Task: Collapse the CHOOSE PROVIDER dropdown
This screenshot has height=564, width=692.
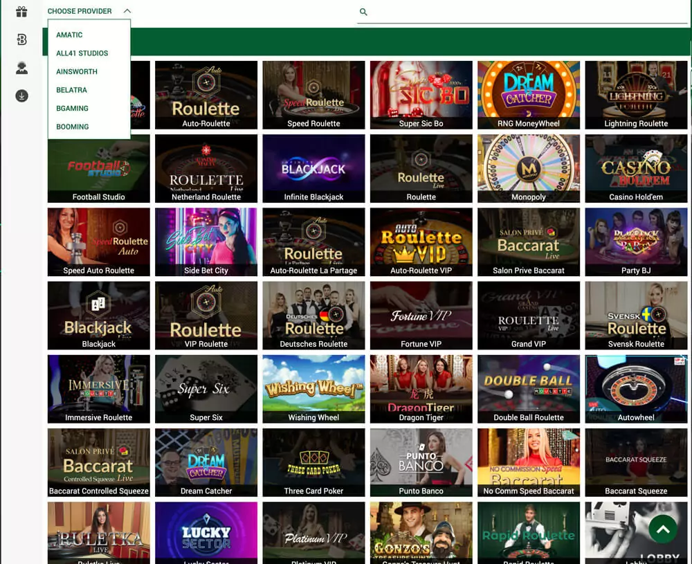Action: pos(79,11)
